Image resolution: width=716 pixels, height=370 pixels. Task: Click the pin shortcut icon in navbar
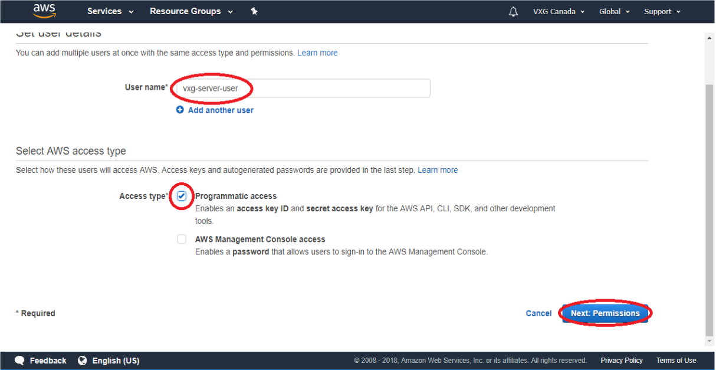pos(254,11)
